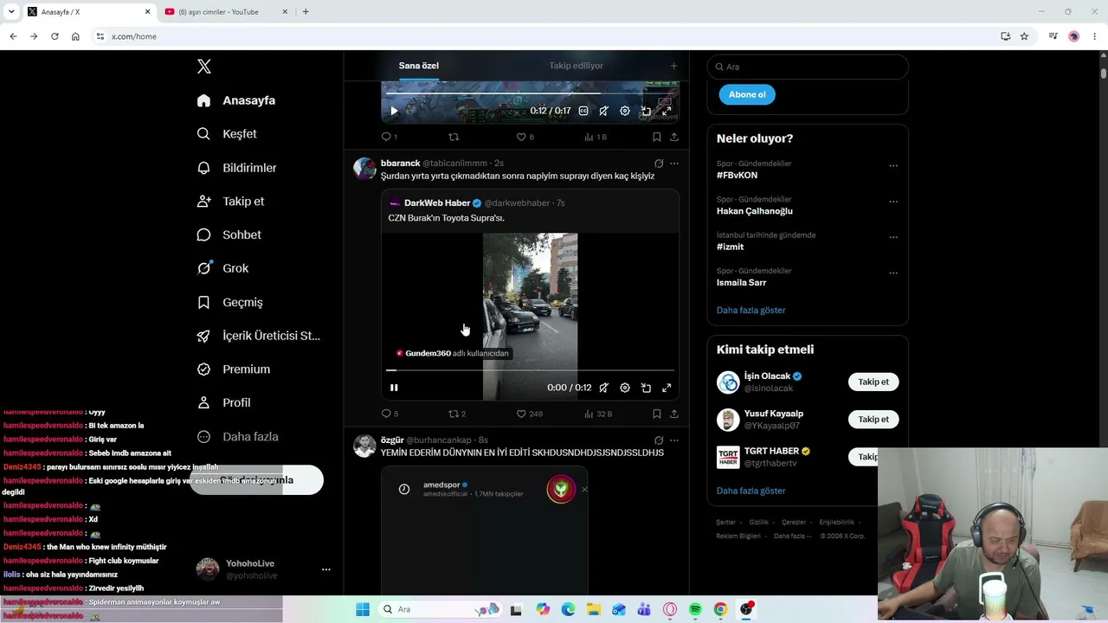Open YohohoLive account menu dots

[326, 569]
